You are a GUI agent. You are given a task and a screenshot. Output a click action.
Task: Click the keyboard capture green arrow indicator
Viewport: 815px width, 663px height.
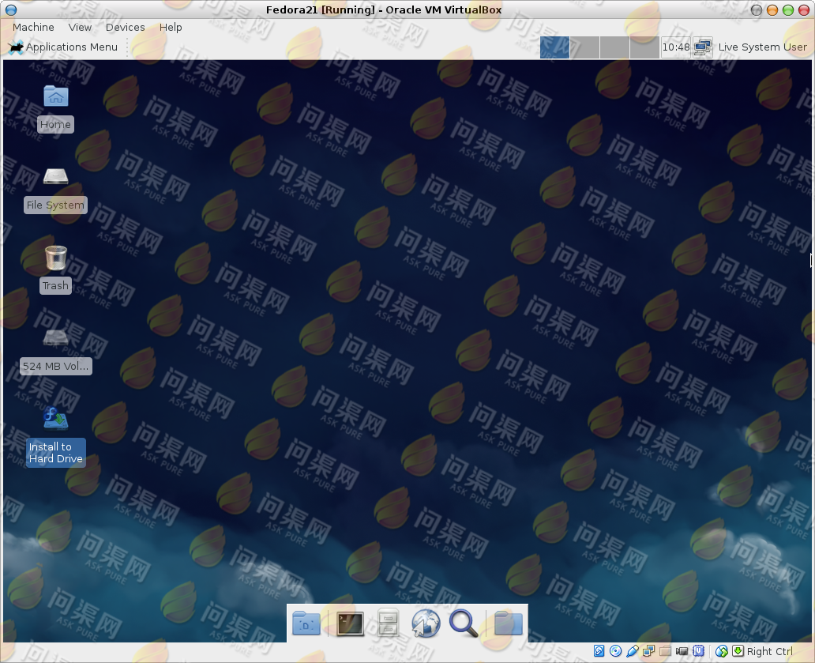(738, 651)
